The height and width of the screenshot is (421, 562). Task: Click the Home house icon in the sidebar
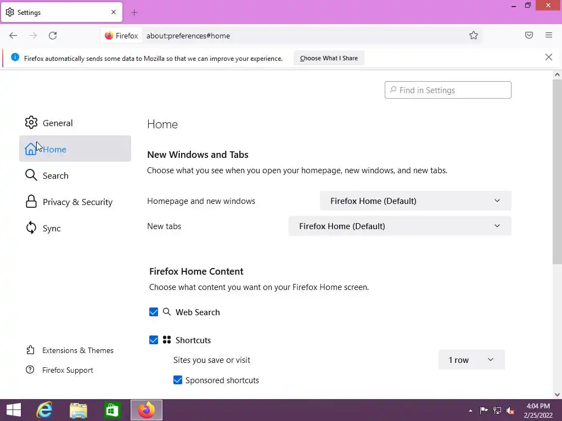point(31,149)
